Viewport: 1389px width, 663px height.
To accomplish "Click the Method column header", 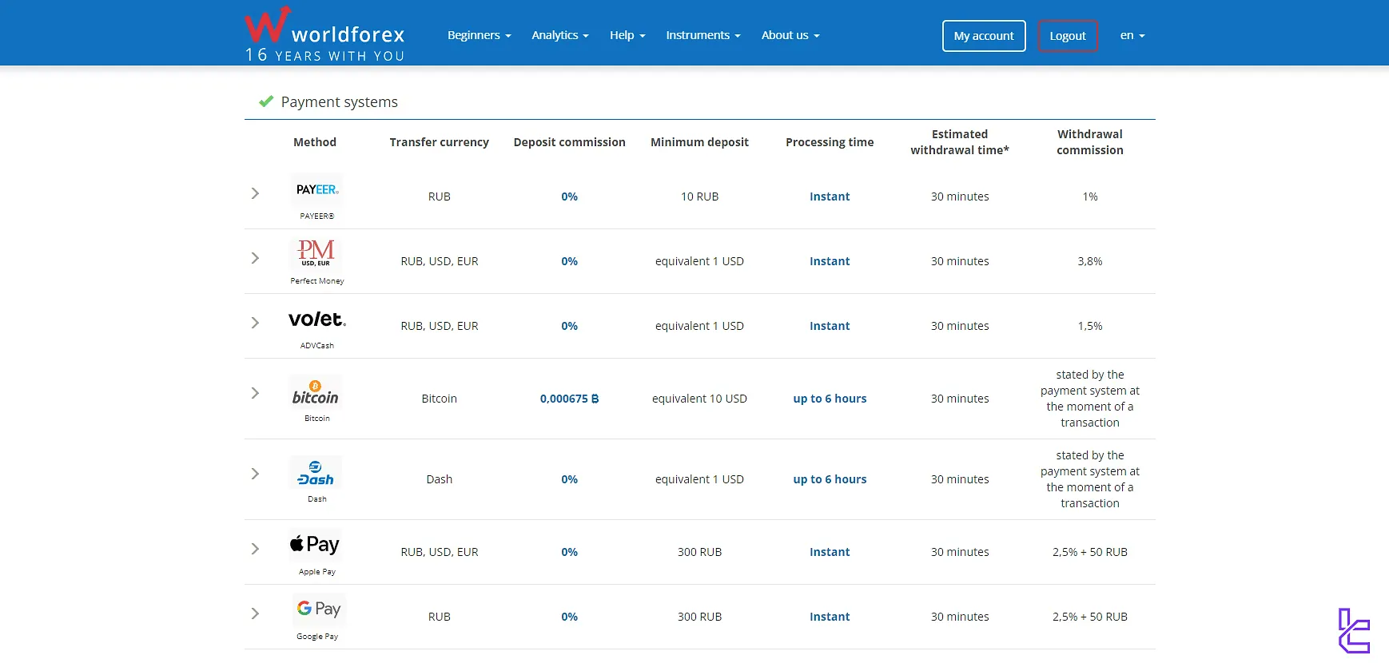I will point(315,142).
